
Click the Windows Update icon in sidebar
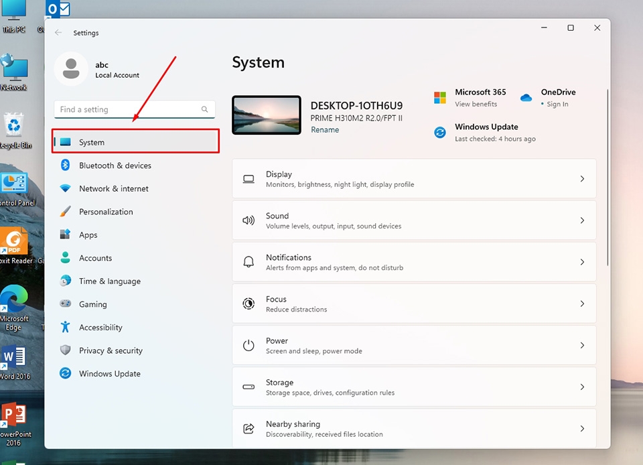(x=65, y=373)
